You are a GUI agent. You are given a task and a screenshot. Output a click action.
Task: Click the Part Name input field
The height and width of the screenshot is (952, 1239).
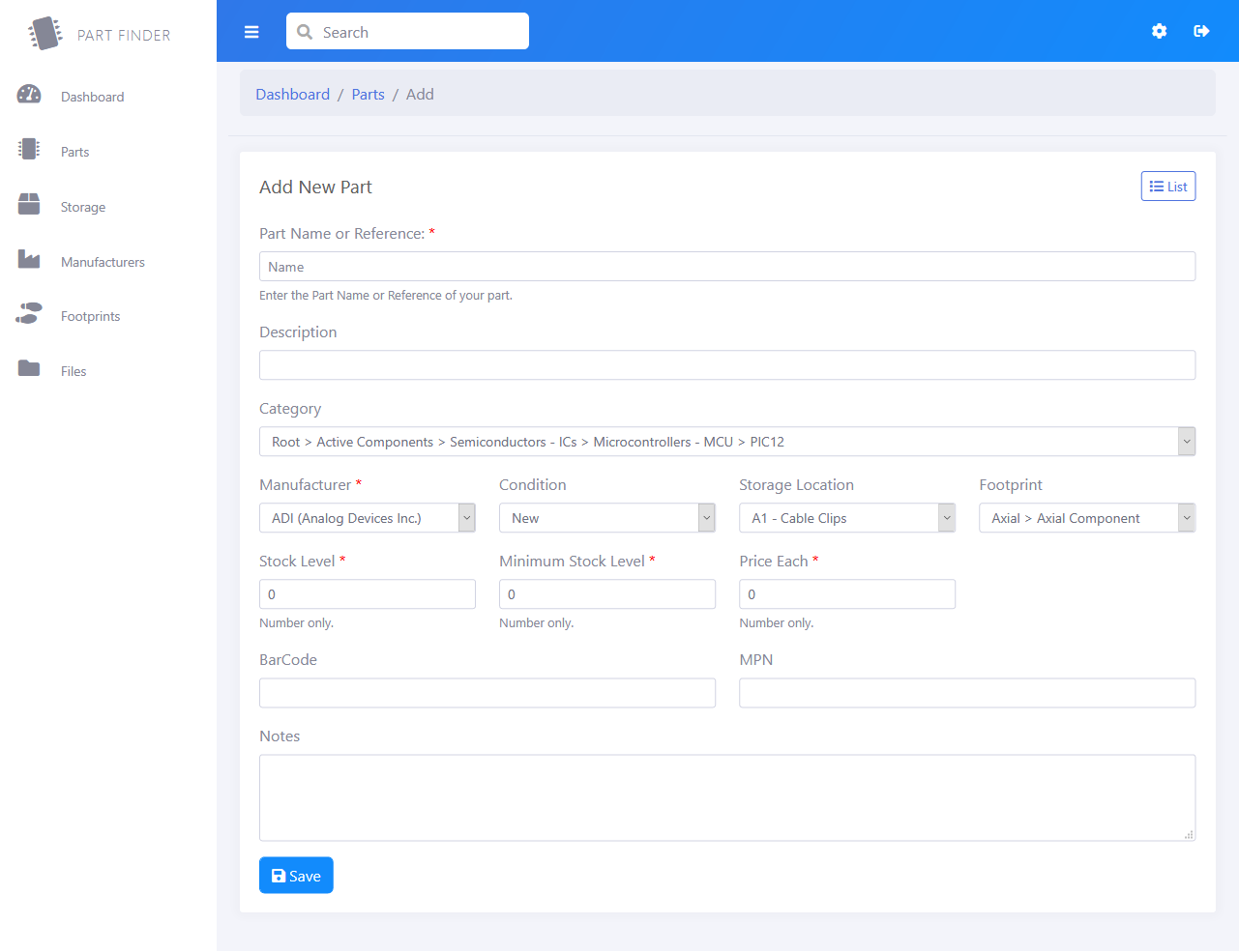pos(726,267)
